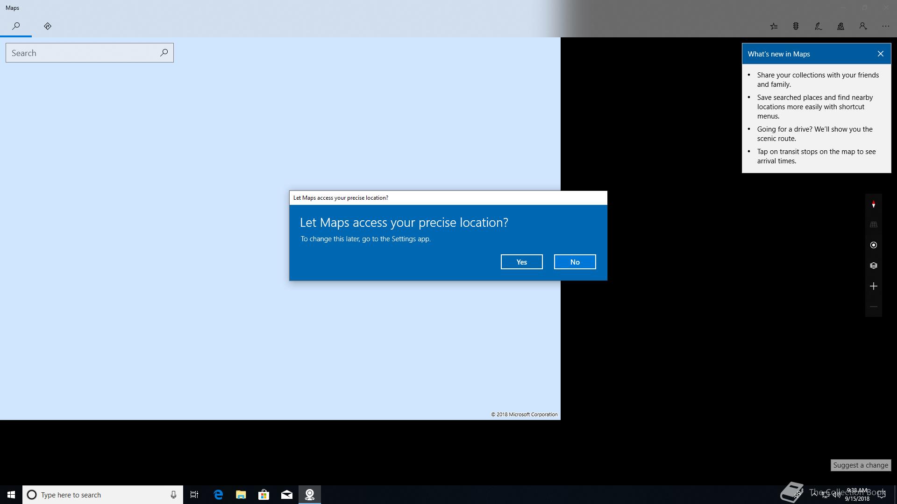Click 'Save searched places' bullet text
The width and height of the screenshot is (897, 504).
pos(815,107)
